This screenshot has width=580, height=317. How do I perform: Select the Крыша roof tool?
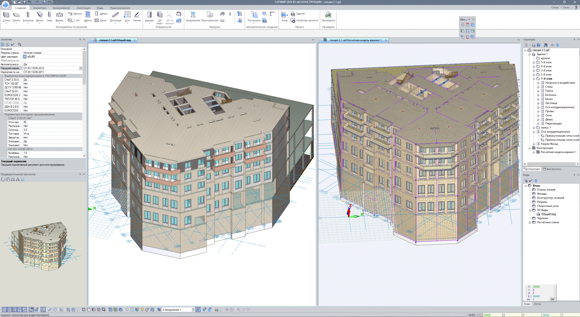(x=149, y=17)
